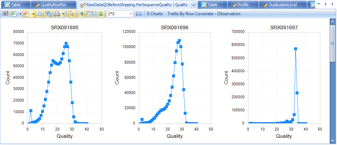Click the 9 Charts label
Screen dimensions: 337x145
155,14
